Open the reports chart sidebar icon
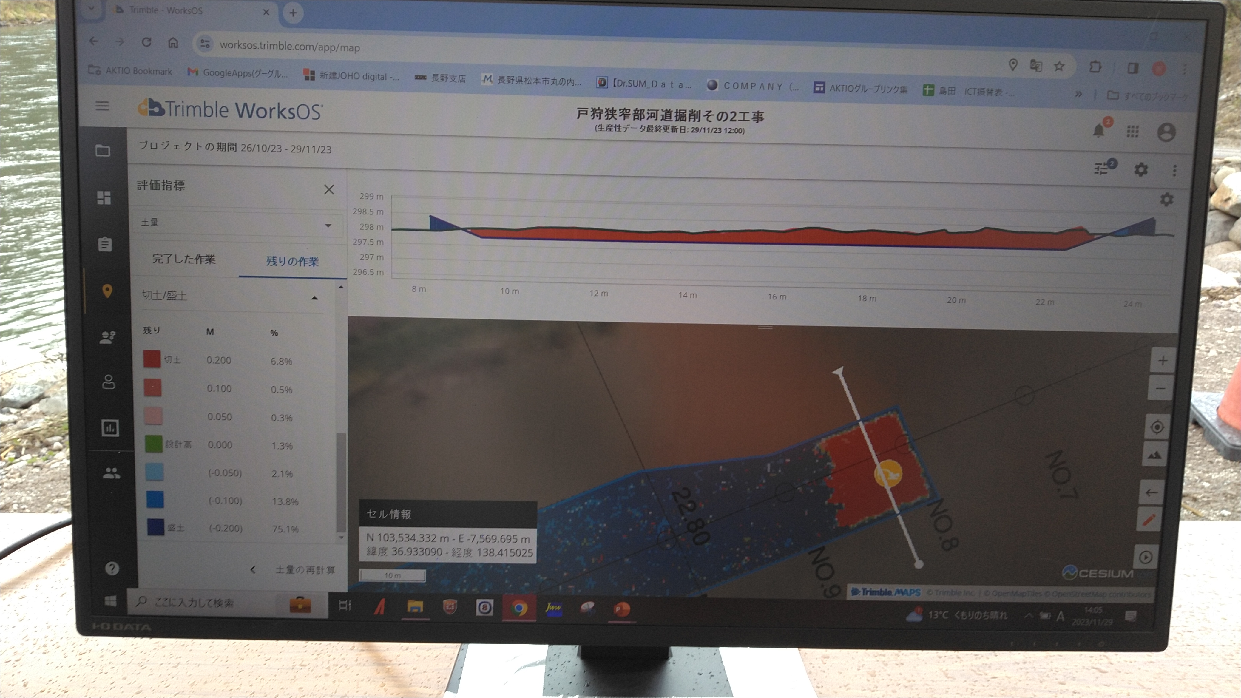1241x698 pixels. click(x=110, y=428)
